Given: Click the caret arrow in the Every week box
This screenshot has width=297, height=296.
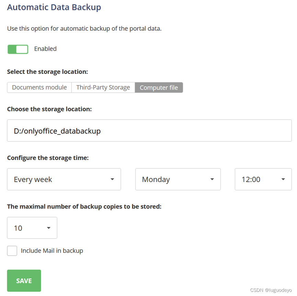Looking at the screenshot, I should click(x=112, y=179).
